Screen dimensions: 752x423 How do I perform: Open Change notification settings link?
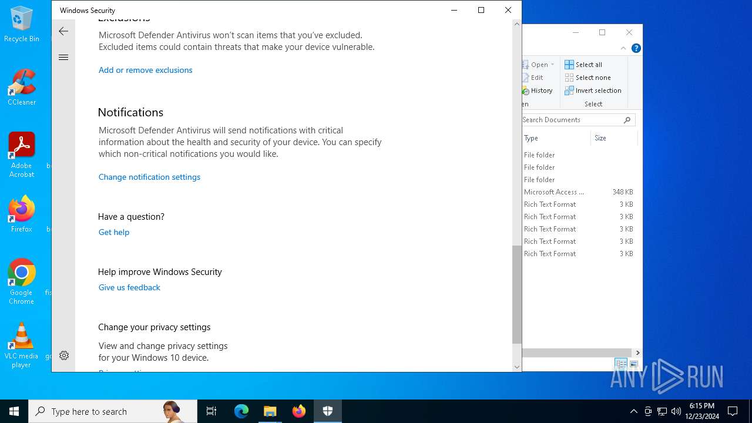point(149,177)
